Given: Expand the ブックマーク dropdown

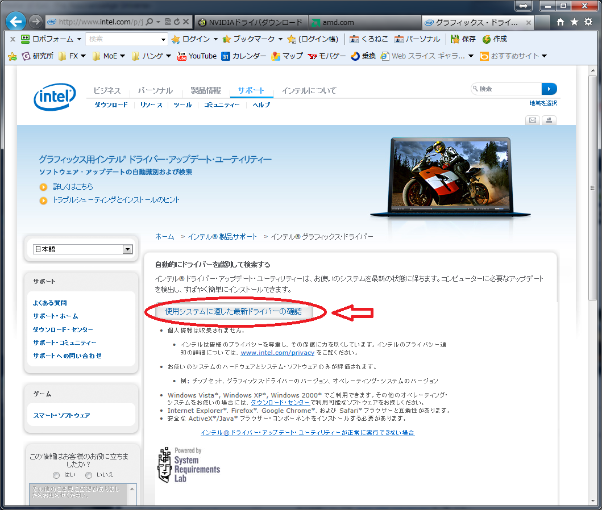Looking at the screenshot, I should click(x=280, y=39).
